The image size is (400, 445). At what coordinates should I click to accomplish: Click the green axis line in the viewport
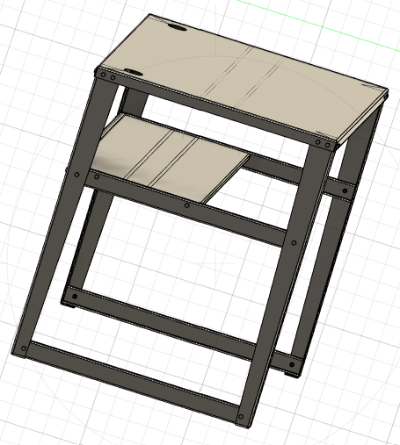click(x=318, y=25)
